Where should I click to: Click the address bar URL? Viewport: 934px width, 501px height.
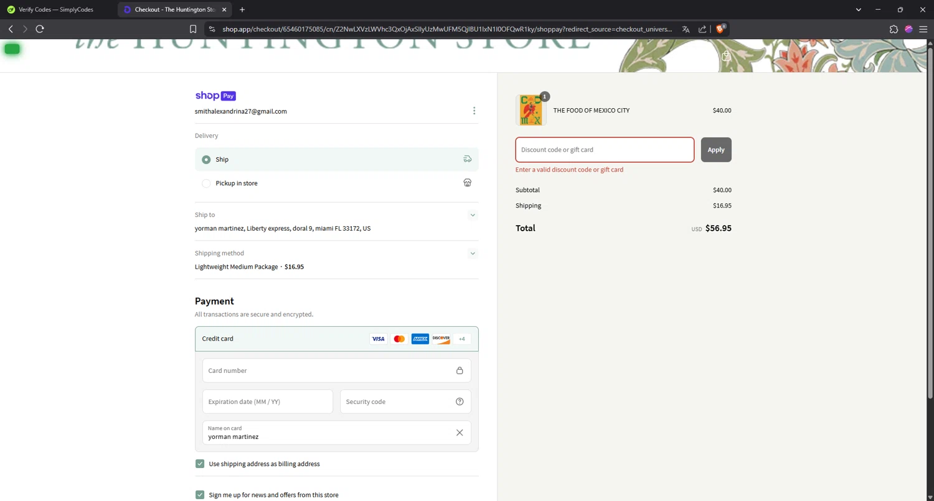coord(447,29)
